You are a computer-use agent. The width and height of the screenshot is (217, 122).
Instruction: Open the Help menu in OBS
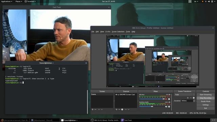(133, 32)
